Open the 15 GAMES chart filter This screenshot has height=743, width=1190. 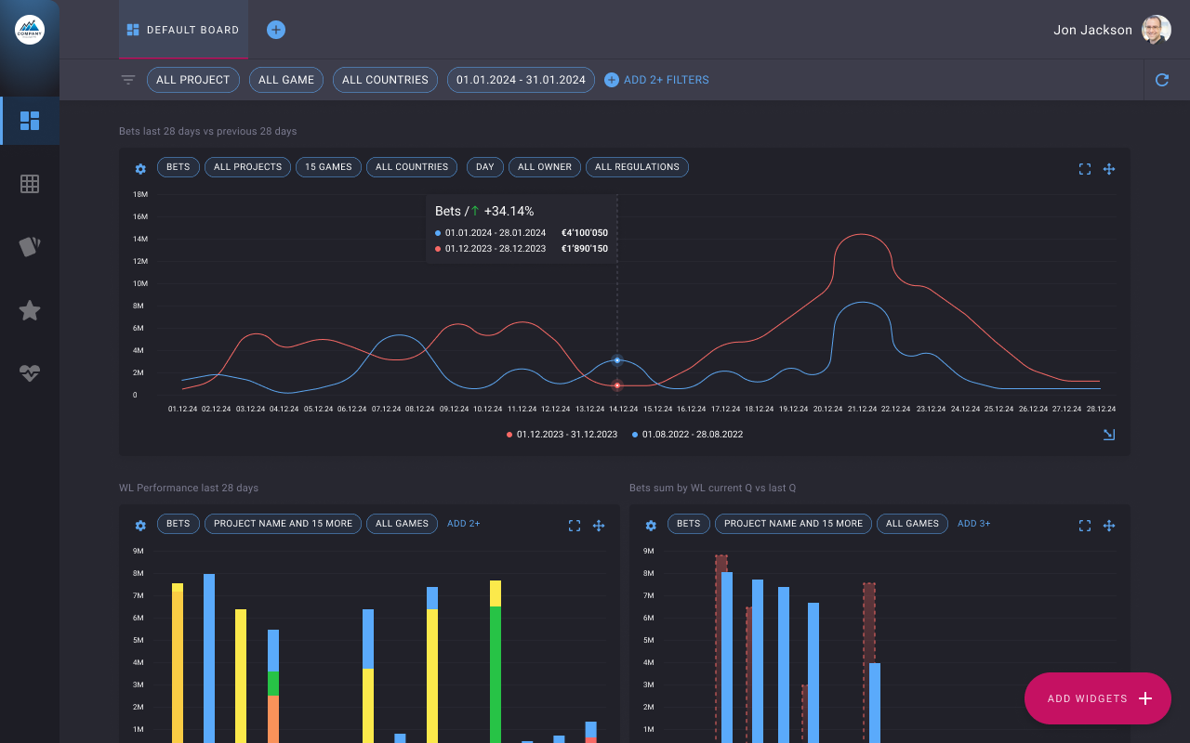click(328, 167)
